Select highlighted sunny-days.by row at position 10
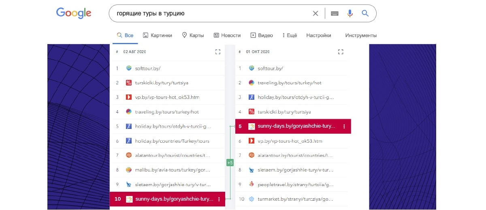The height and width of the screenshot is (210, 486). pyautogui.click(x=167, y=199)
